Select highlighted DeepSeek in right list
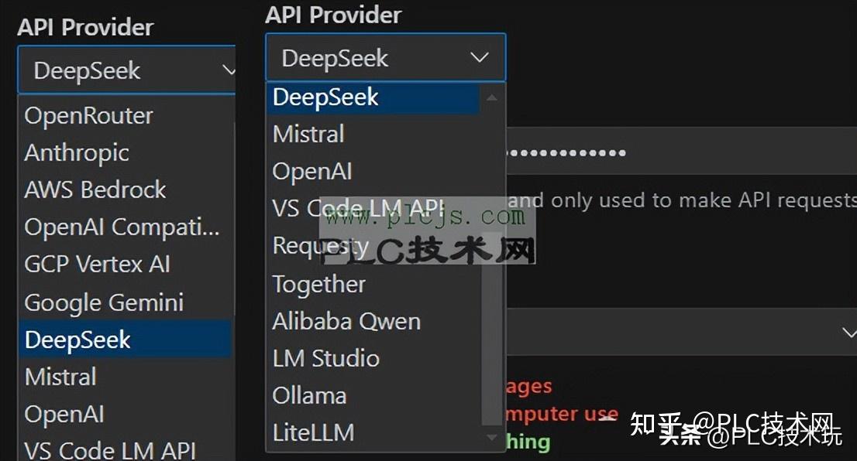This screenshot has width=857, height=461. coord(373,97)
